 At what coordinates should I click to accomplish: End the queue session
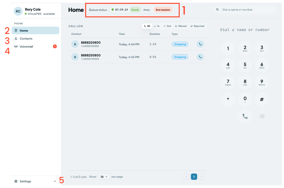(x=163, y=10)
